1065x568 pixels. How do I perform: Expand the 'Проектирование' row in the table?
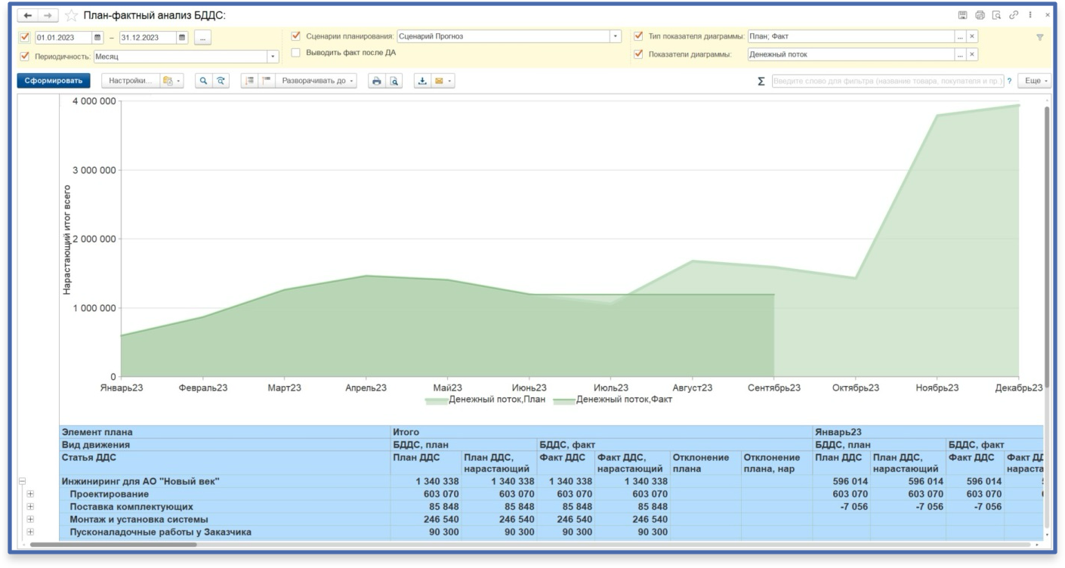30,494
